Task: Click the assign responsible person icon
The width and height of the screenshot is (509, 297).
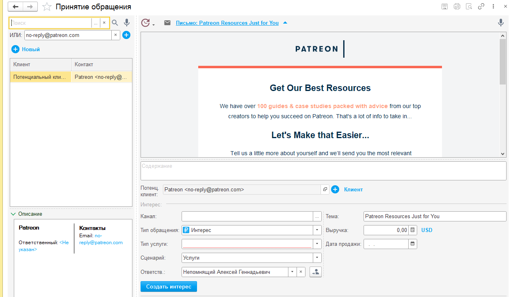Action: [316, 272]
